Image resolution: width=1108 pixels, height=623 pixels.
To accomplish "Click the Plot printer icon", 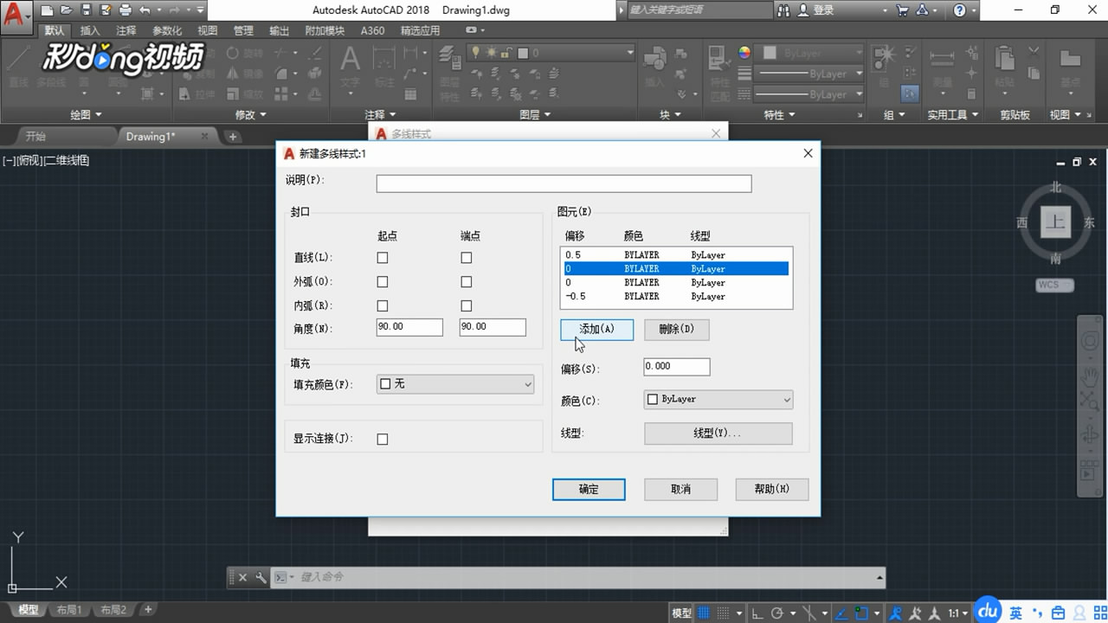I will point(125,10).
